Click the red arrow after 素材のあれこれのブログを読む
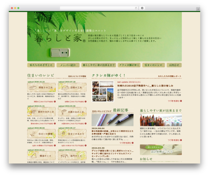The height and width of the screenshot is (176, 209). coord(55,124)
